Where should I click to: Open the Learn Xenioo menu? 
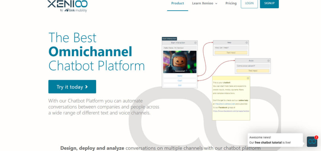(x=204, y=3)
